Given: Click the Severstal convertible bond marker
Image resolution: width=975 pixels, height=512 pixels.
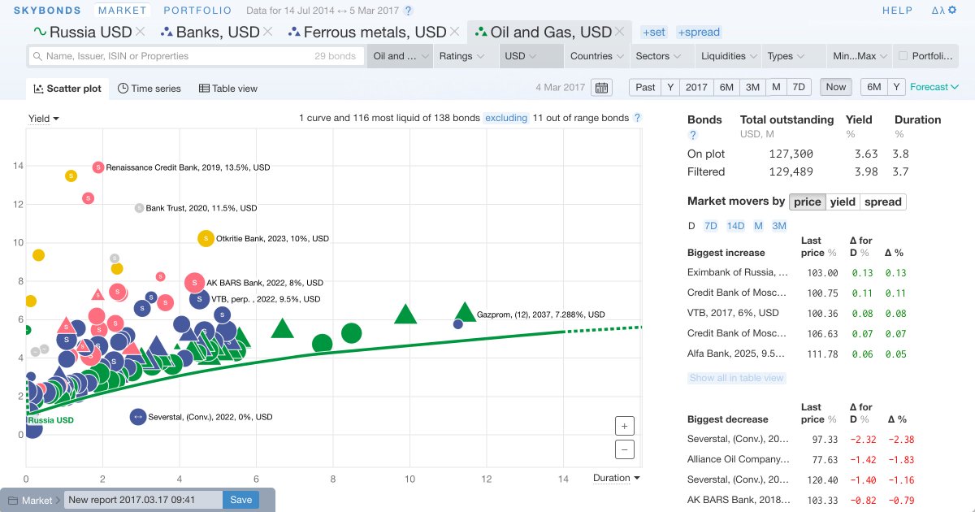Looking at the screenshot, I should [138, 416].
